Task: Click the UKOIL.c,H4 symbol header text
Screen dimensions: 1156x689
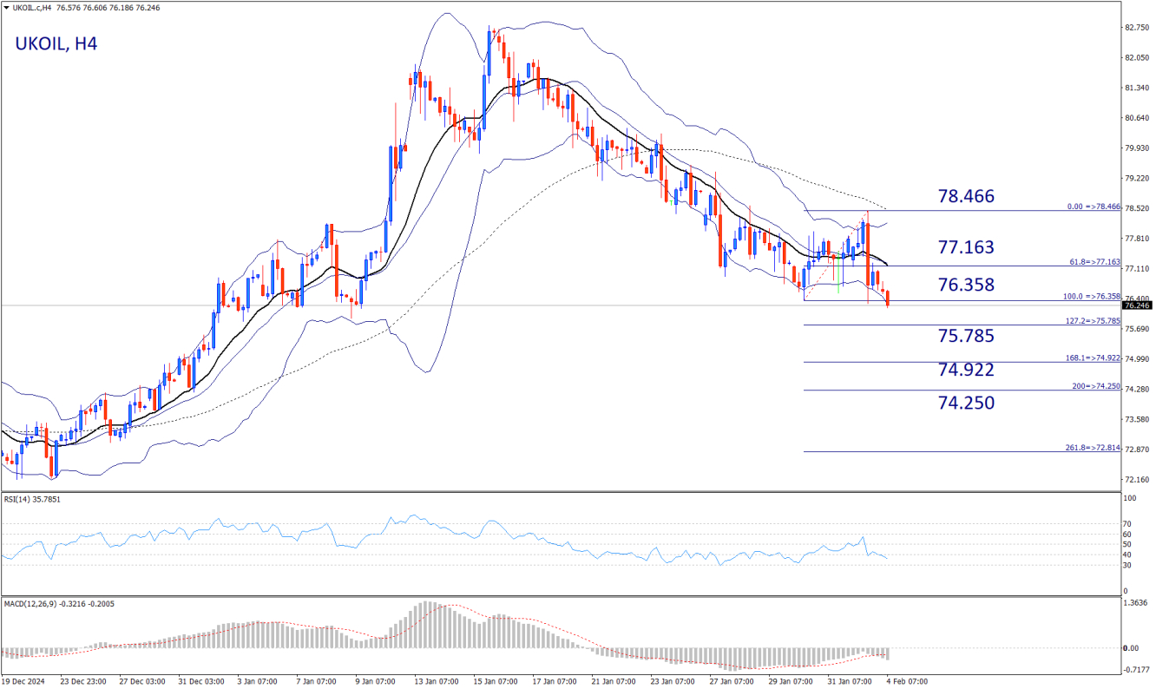Action: 30,7
